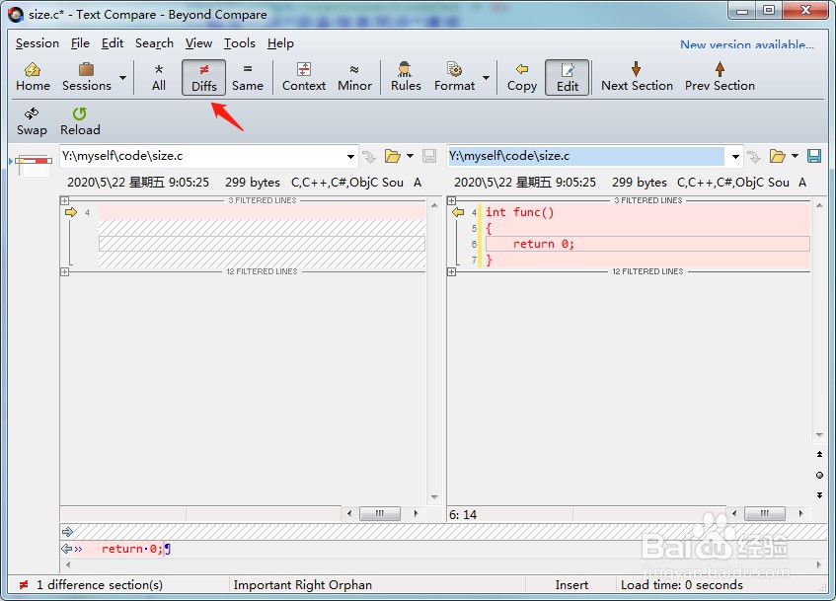Browse for left file with folder icon
The height and width of the screenshot is (601, 836).
pos(393,156)
